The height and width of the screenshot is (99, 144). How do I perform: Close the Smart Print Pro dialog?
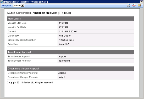tap(142, 2)
